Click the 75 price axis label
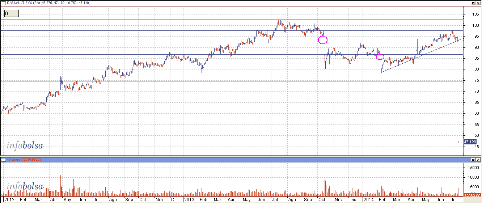The height and width of the screenshot is (203, 482). point(476,80)
